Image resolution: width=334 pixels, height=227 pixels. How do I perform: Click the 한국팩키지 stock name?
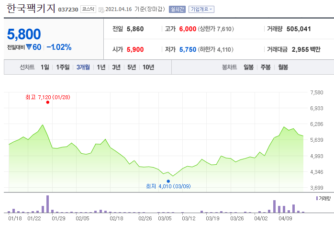(x=31, y=9)
